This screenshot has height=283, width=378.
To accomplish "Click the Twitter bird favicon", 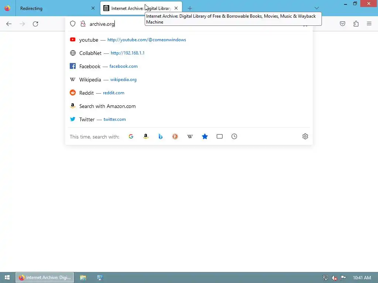I will coord(73,119).
